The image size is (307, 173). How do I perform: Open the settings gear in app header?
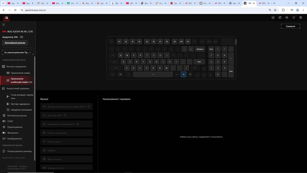coord(301,17)
